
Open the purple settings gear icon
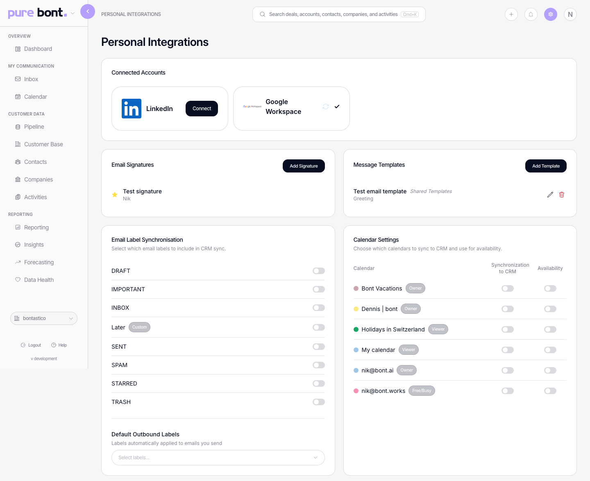tap(551, 14)
